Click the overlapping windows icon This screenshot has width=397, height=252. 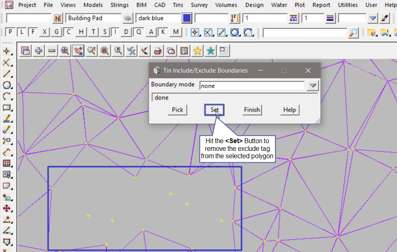pyautogui.click(x=171, y=51)
